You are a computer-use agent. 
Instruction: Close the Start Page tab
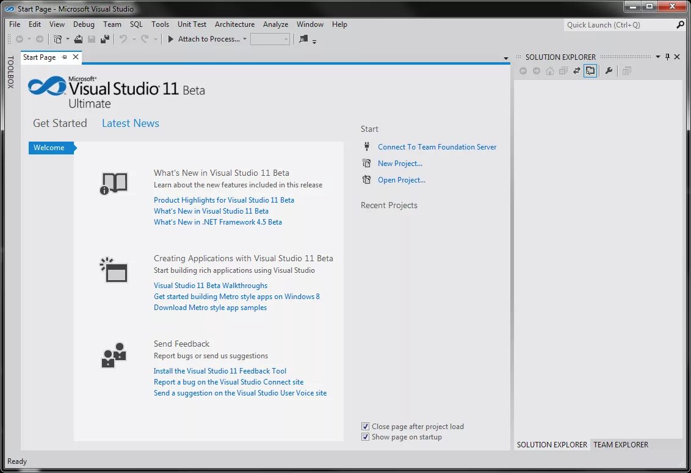pos(76,57)
